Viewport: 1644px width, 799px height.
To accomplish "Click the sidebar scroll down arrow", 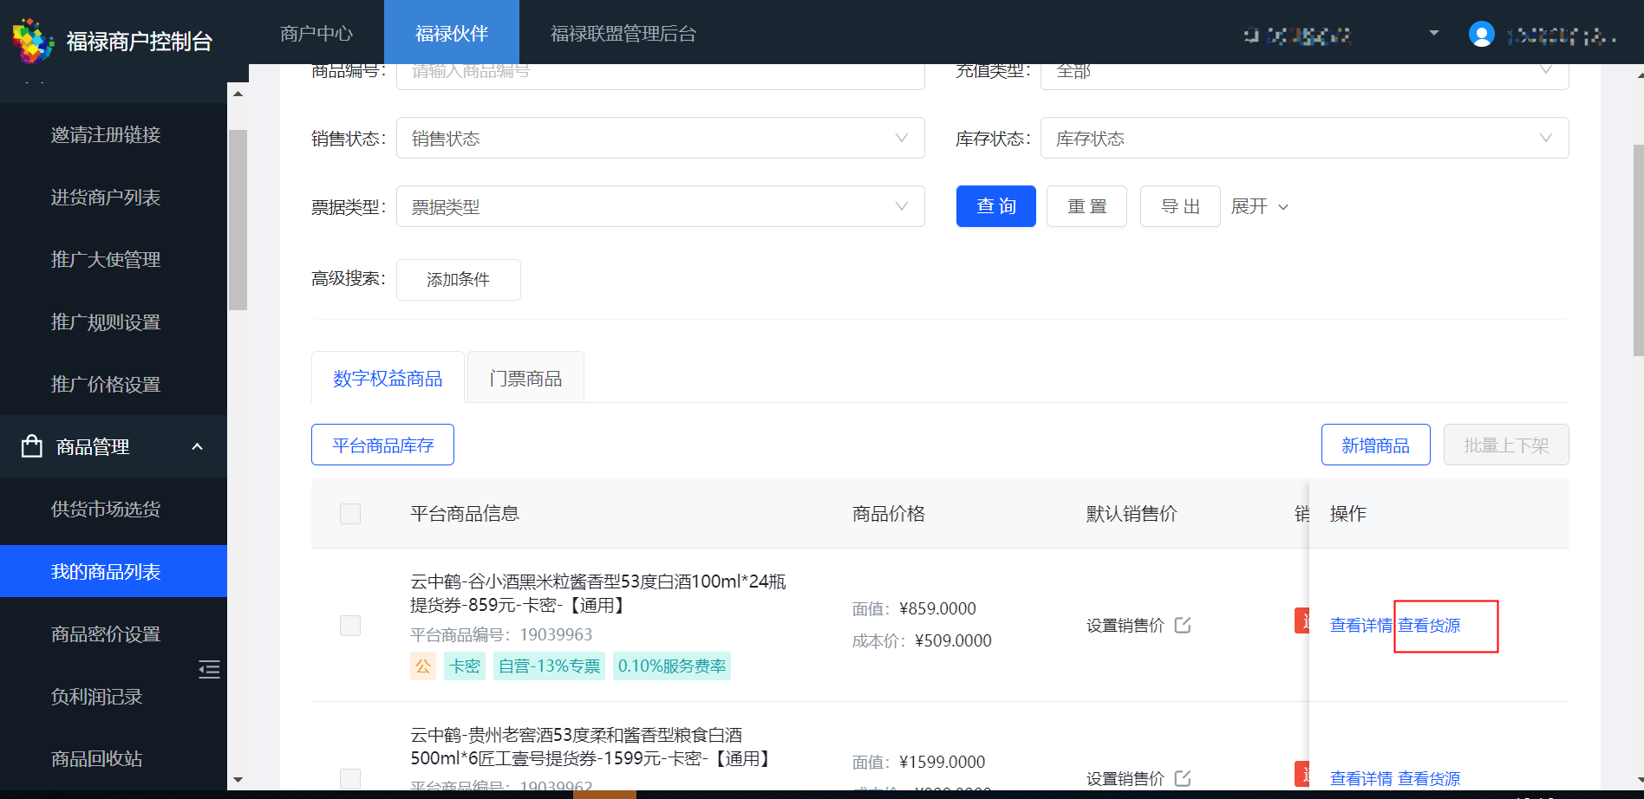I will [238, 780].
